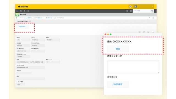Click the record number field 3333

pos(21,84)
